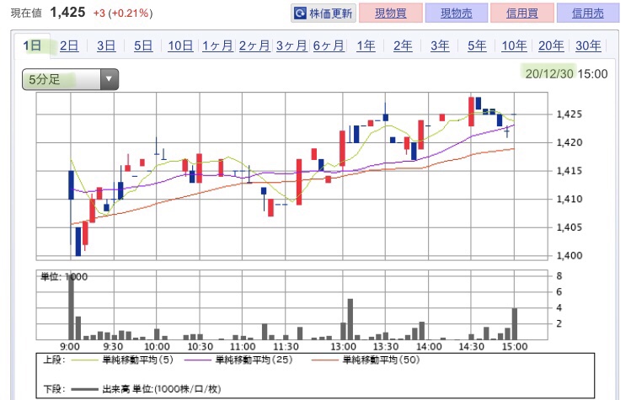Switch to the 10日 period tab
The image size is (631, 400).
pyautogui.click(x=180, y=45)
